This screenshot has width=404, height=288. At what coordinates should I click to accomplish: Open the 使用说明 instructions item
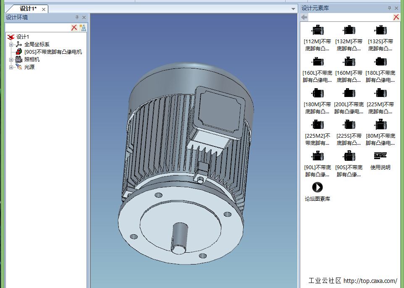pos(380,156)
